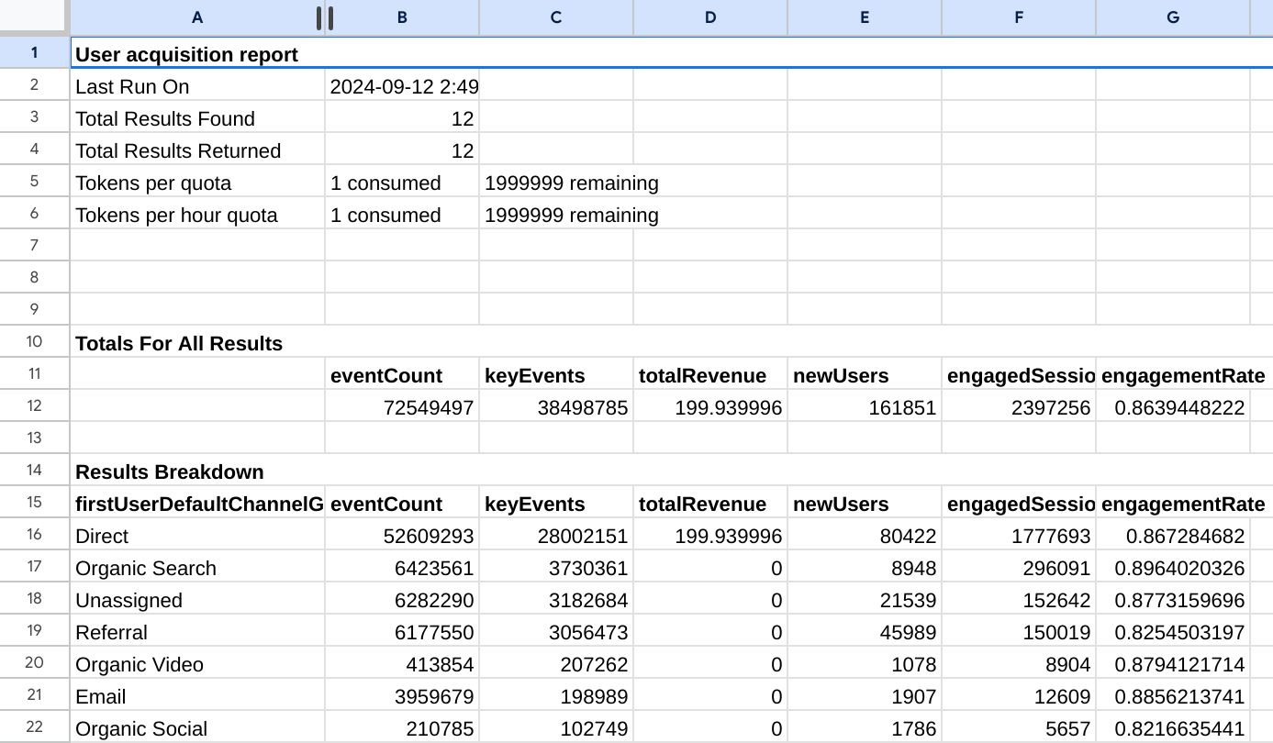Select column D header
This screenshot has height=743, width=1273.
709,17
